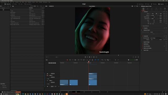Select the Selection Mode arrow tool
Viewport: 168px width, 95px height.
[x=67, y=60]
